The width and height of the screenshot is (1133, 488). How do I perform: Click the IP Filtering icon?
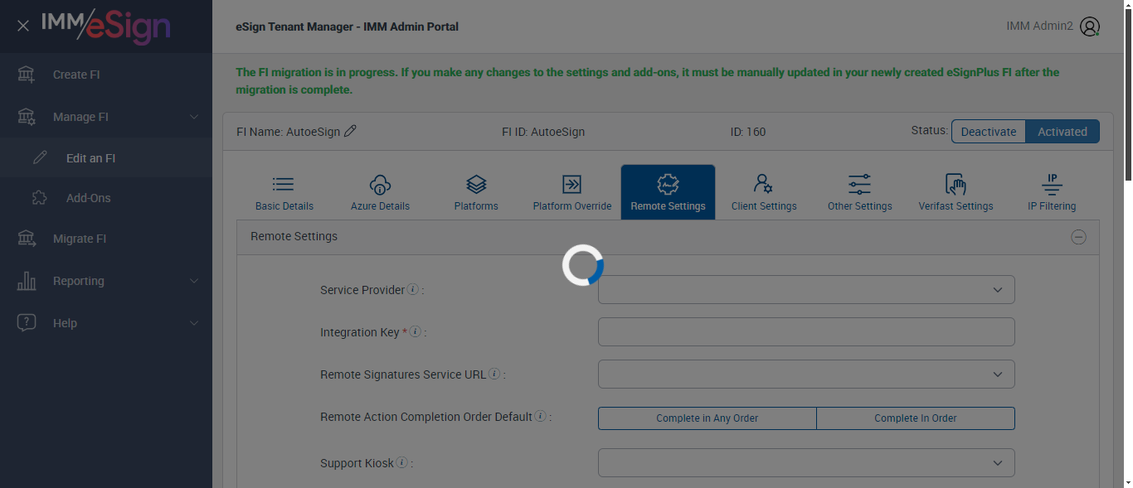point(1052,184)
